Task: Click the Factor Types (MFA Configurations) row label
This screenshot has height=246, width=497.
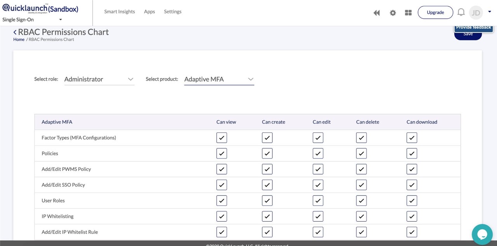Action: coord(79,138)
